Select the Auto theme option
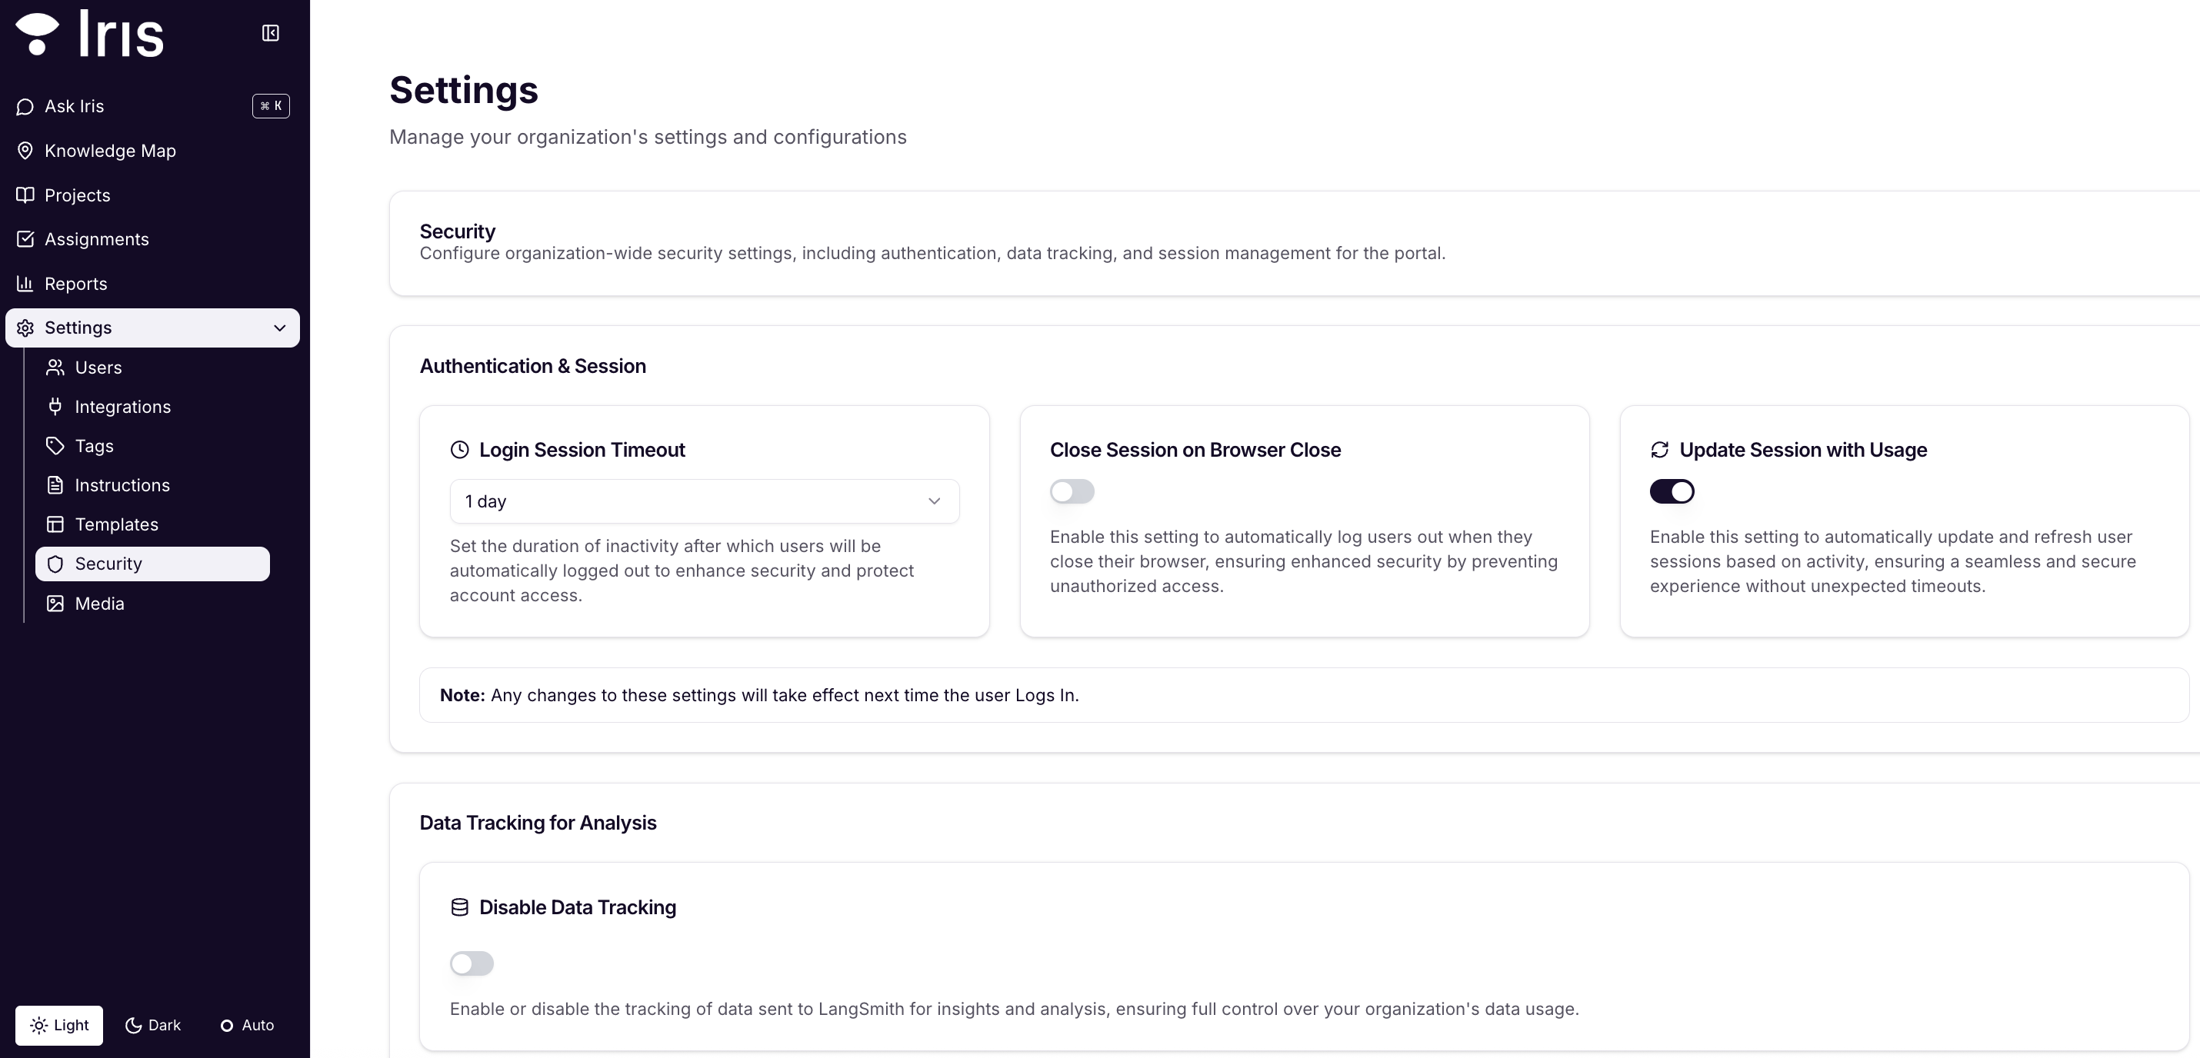2200x1058 pixels. (x=247, y=1026)
